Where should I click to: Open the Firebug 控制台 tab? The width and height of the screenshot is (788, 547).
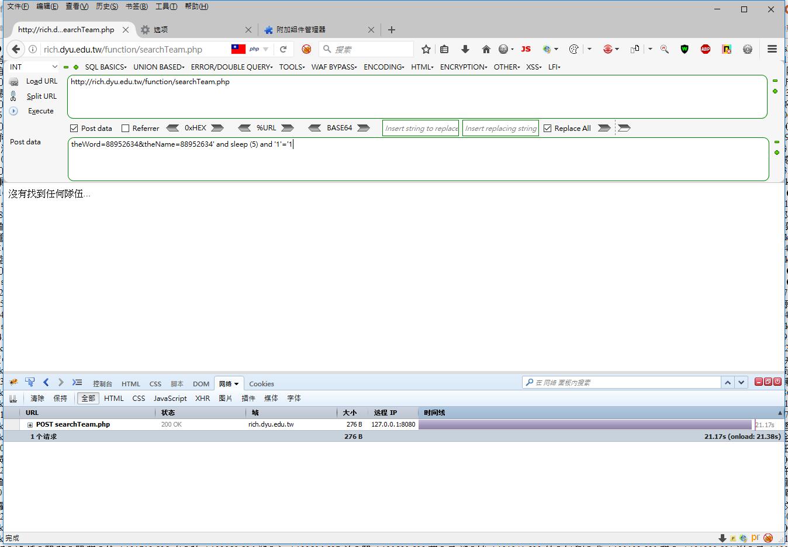click(x=102, y=383)
